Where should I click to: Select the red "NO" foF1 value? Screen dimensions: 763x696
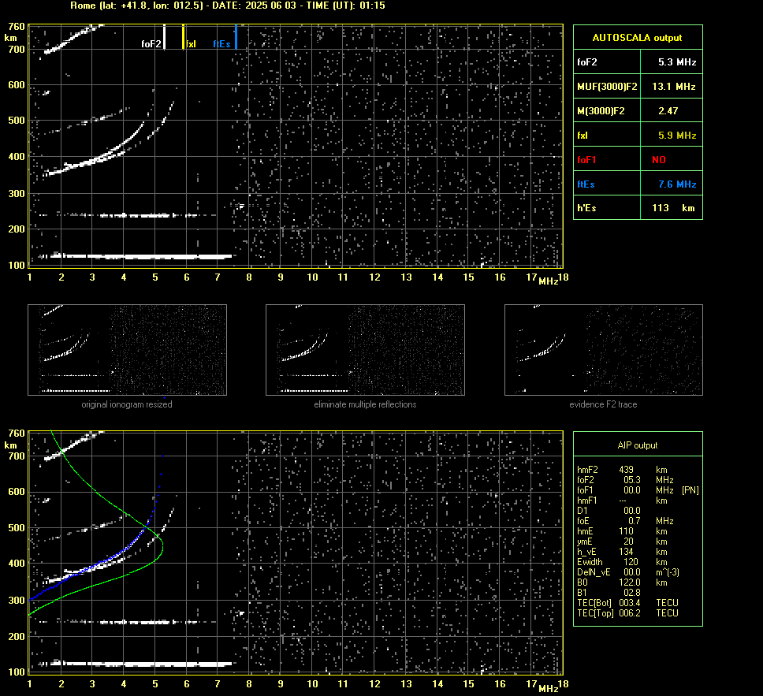point(659,160)
